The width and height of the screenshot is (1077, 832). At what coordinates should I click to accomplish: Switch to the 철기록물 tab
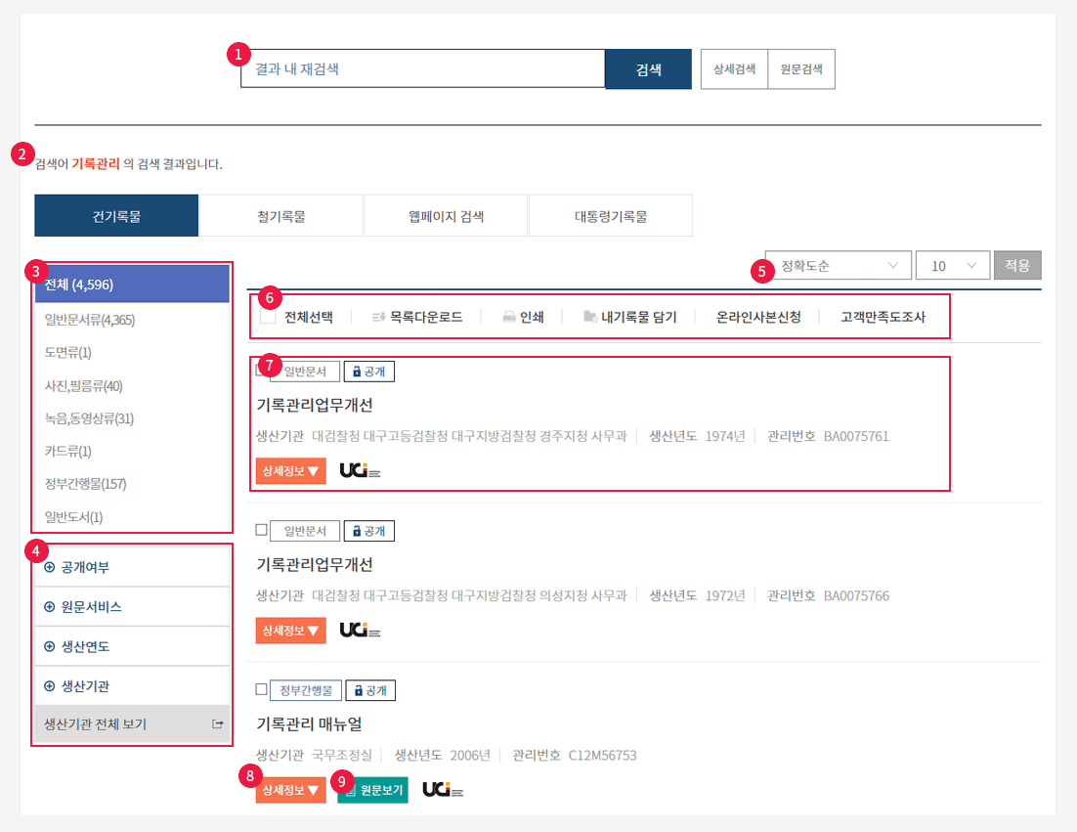281,216
